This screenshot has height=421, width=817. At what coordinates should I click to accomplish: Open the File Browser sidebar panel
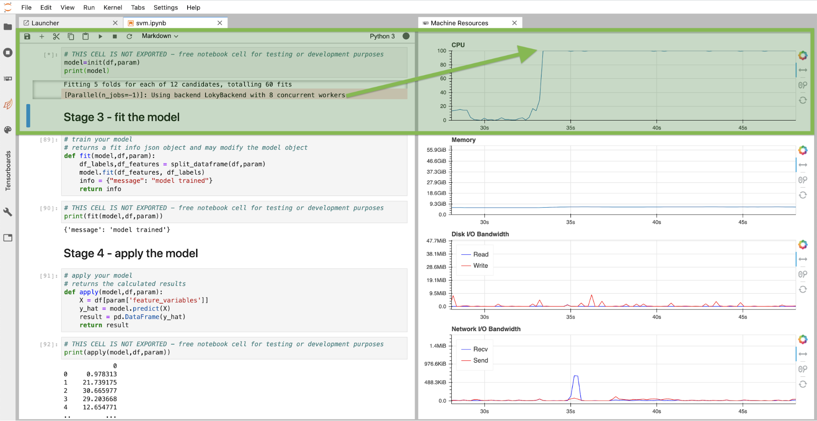[x=8, y=27]
